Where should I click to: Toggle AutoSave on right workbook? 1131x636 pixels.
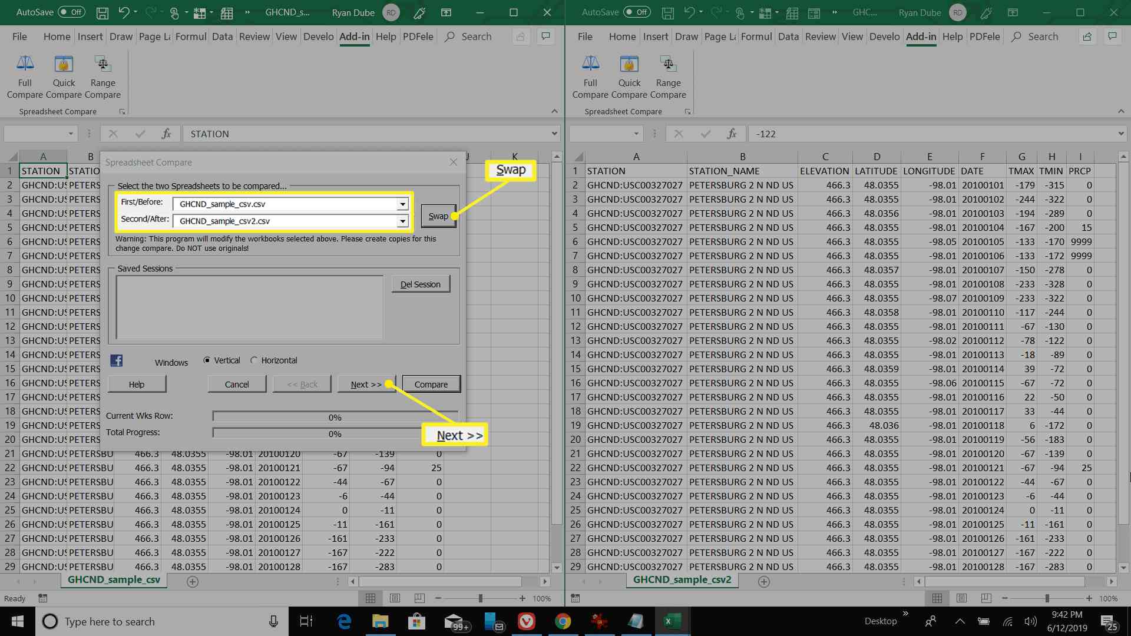coord(638,12)
